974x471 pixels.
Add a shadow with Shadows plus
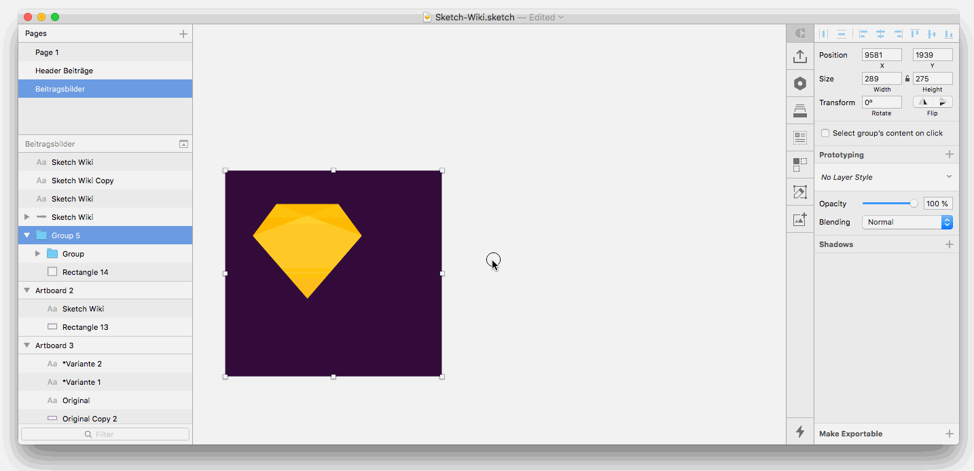click(950, 244)
